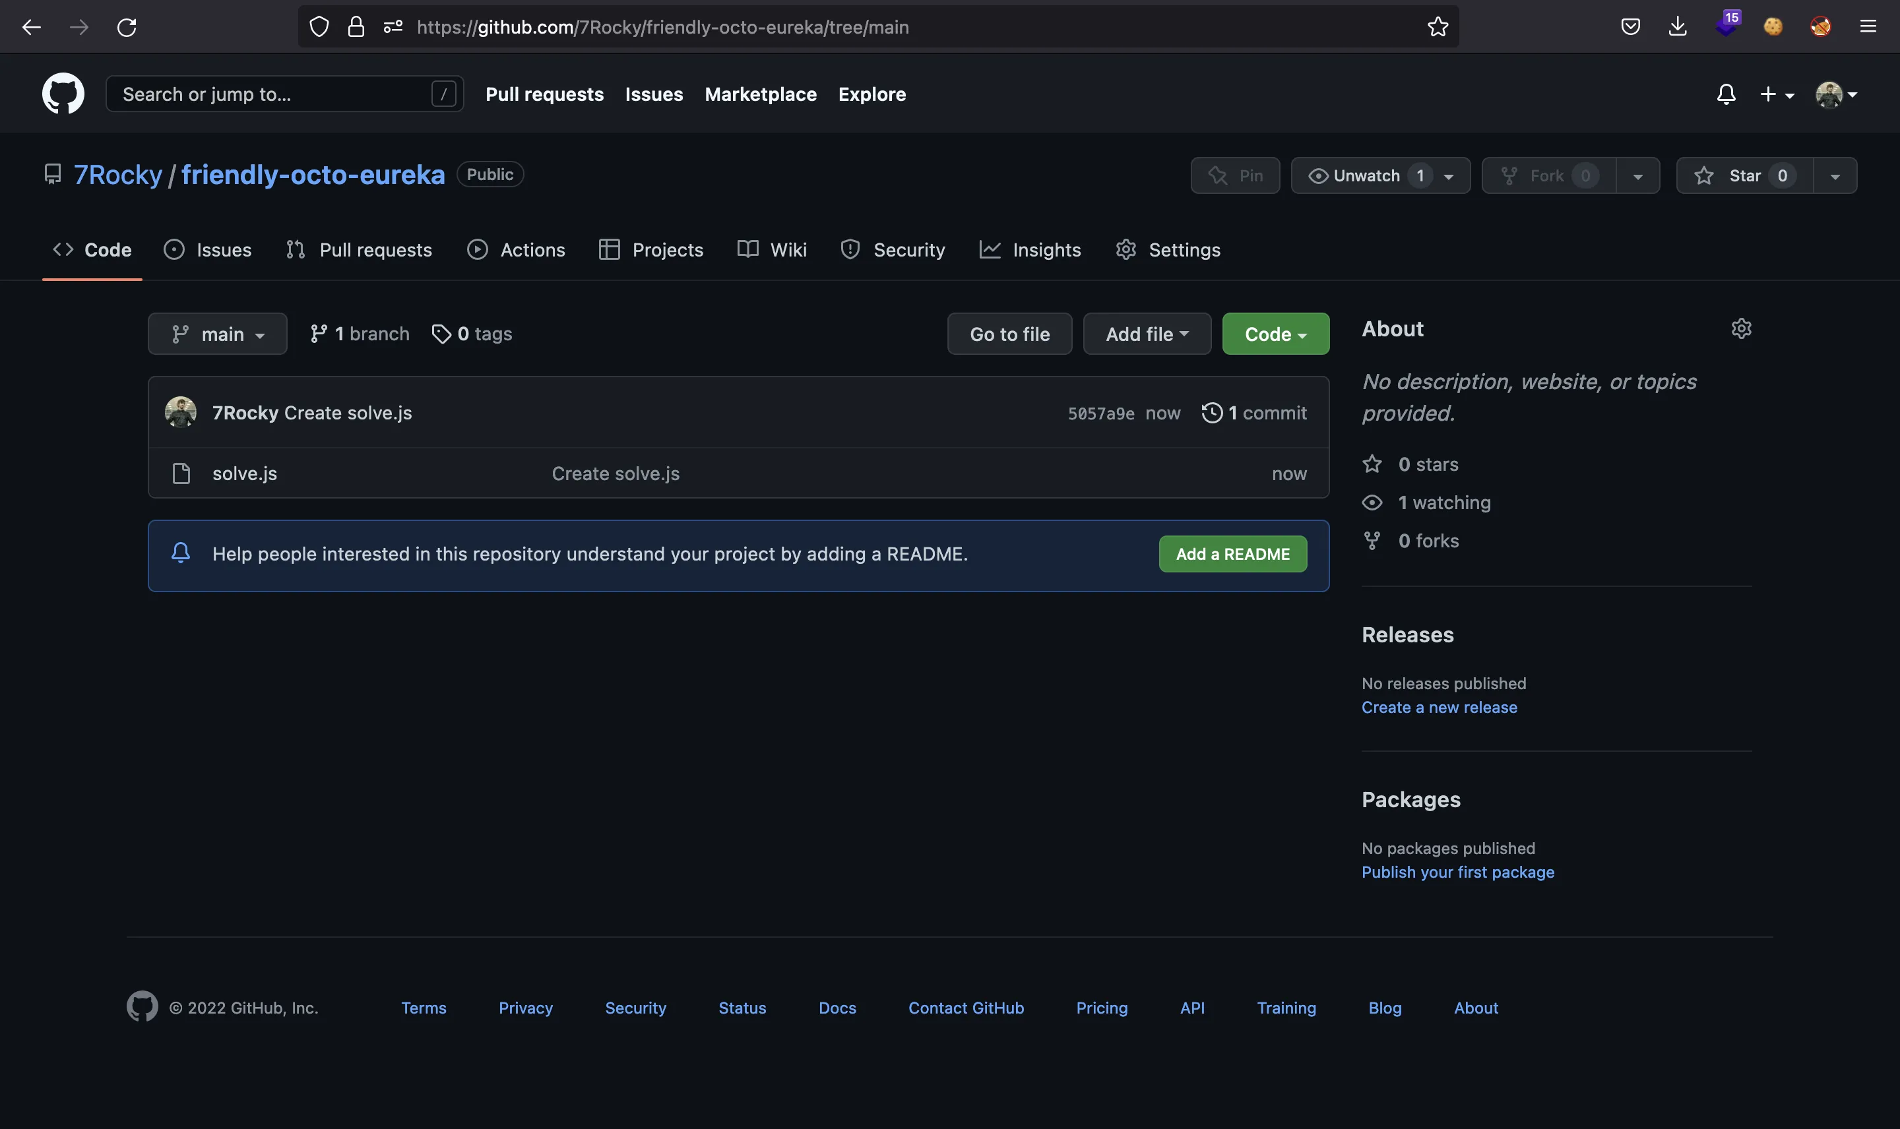This screenshot has width=1900, height=1129.
Task: Star the friendly-octo-eureka repository
Action: (1745, 175)
